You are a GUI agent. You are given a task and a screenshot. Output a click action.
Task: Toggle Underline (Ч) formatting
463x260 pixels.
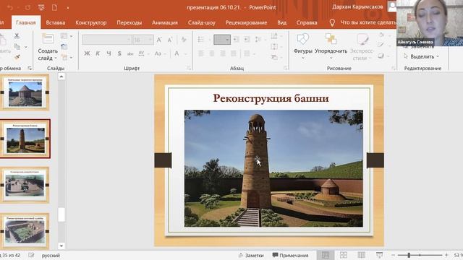coord(109,53)
